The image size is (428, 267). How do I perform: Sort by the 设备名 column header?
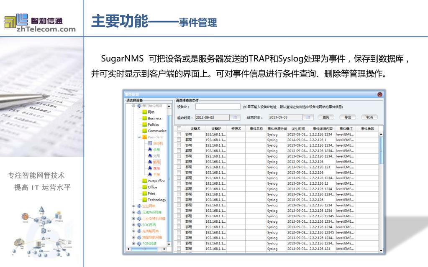pos(195,129)
